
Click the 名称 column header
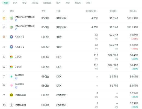coord(12,11)
